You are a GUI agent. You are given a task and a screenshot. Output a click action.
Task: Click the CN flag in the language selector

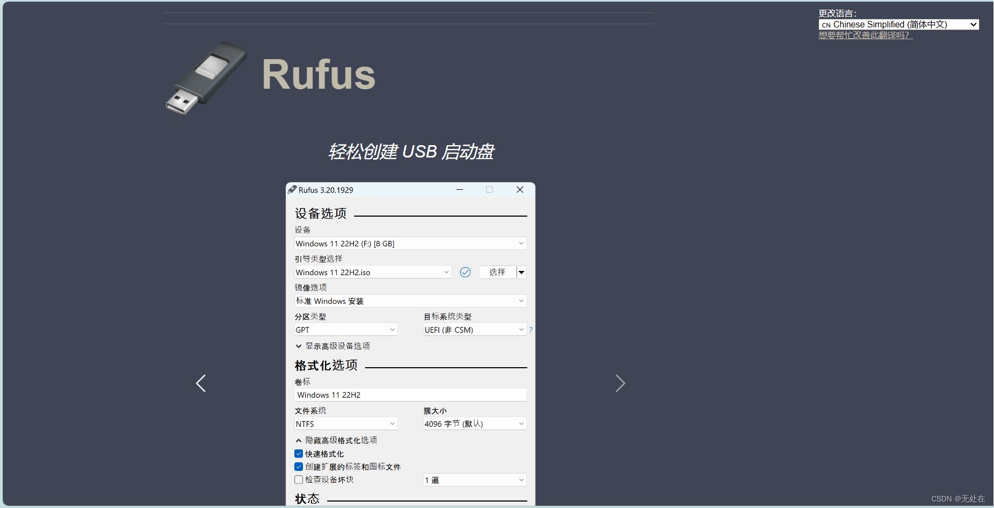pos(826,24)
